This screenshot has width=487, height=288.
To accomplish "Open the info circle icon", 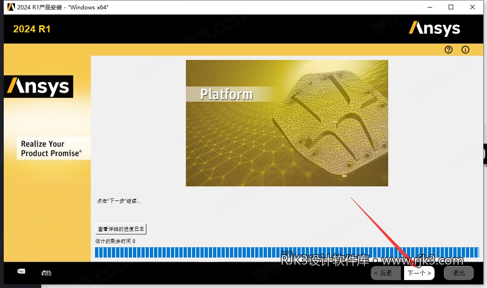I will coord(465,50).
